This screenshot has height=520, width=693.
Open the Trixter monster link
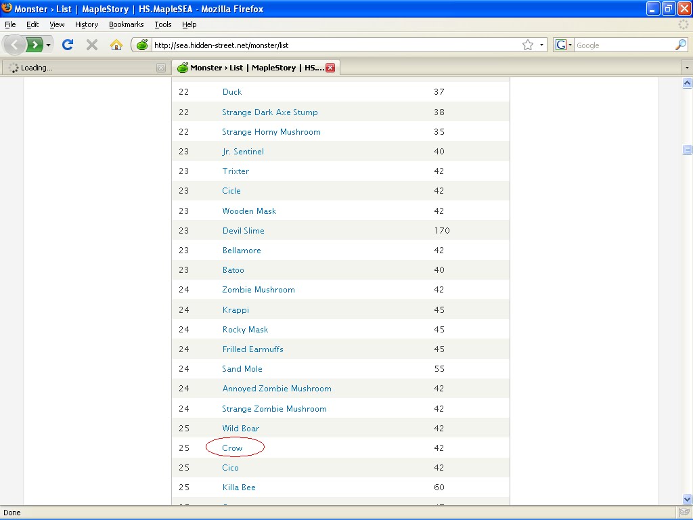[236, 171]
